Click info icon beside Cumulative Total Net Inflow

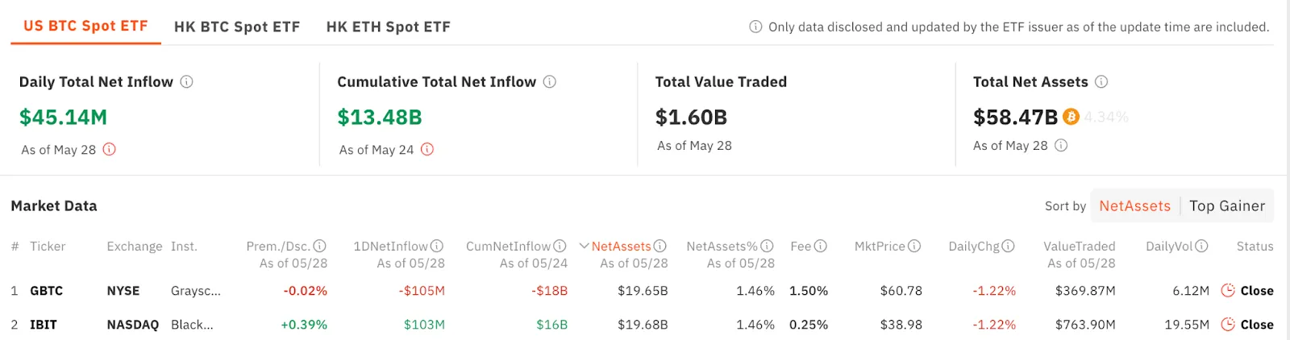pyautogui.click(x=550, y=81)
